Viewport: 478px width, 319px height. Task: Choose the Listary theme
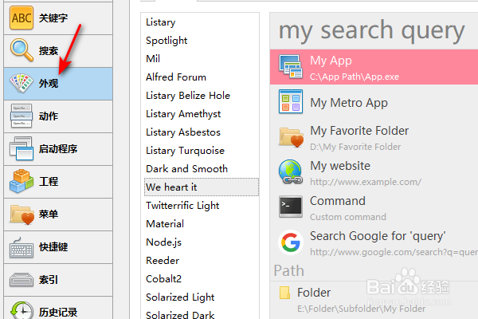tap(202, 22)
